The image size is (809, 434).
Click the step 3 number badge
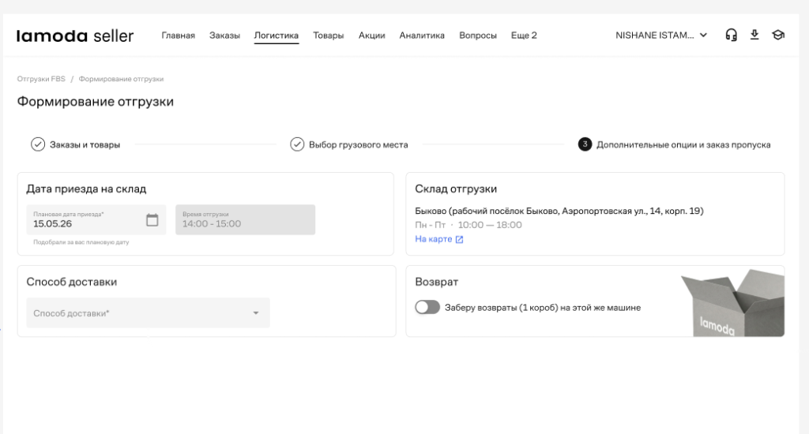pos(585,144)
